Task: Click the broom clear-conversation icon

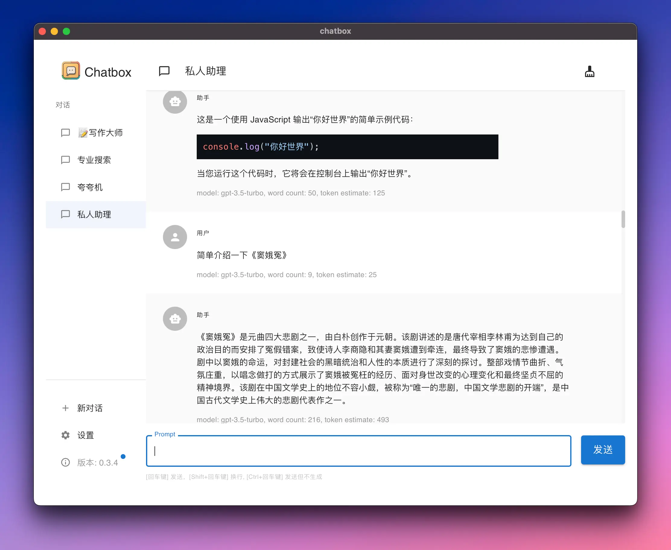Action: [589, 71]
